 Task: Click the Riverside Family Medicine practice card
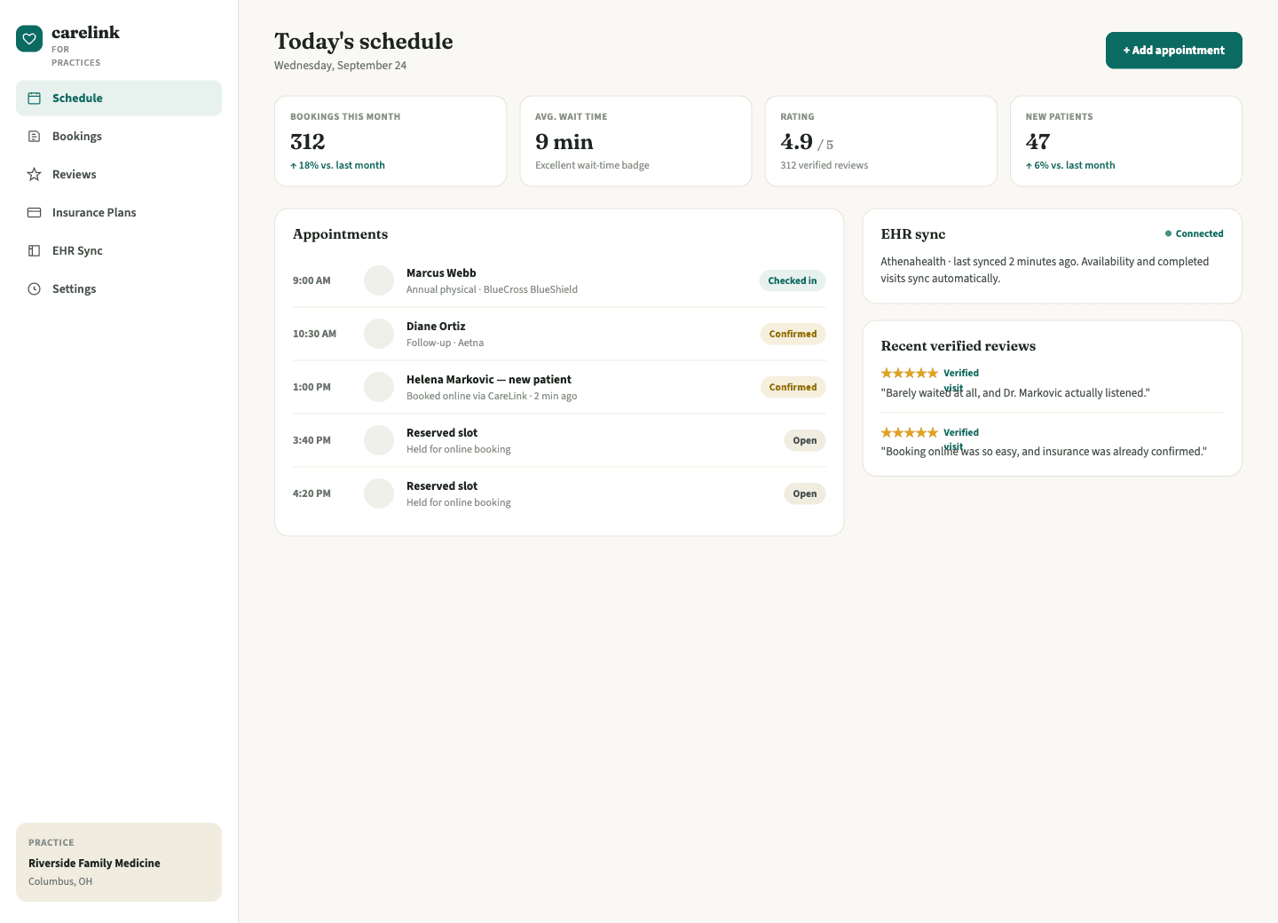[119, 862]
